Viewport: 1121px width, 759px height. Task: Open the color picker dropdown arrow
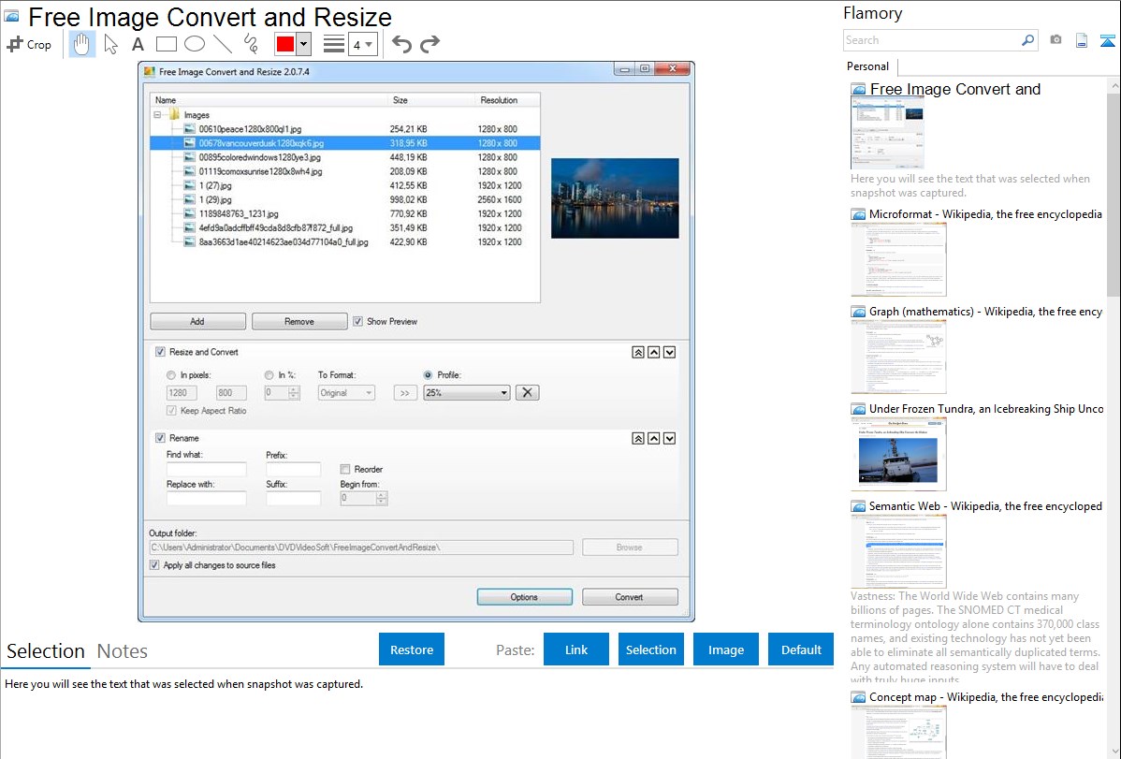[303, 44]
